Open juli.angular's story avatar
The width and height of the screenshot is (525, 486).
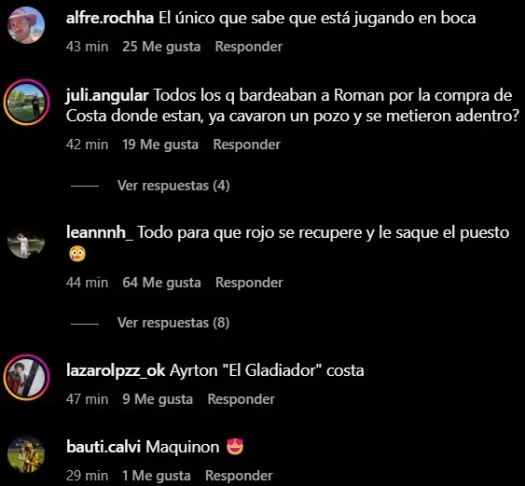[26, 103]
